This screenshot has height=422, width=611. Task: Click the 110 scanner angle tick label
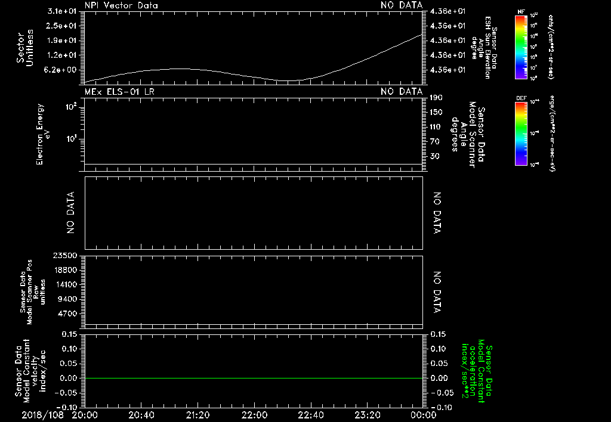(x=435, y=127)
